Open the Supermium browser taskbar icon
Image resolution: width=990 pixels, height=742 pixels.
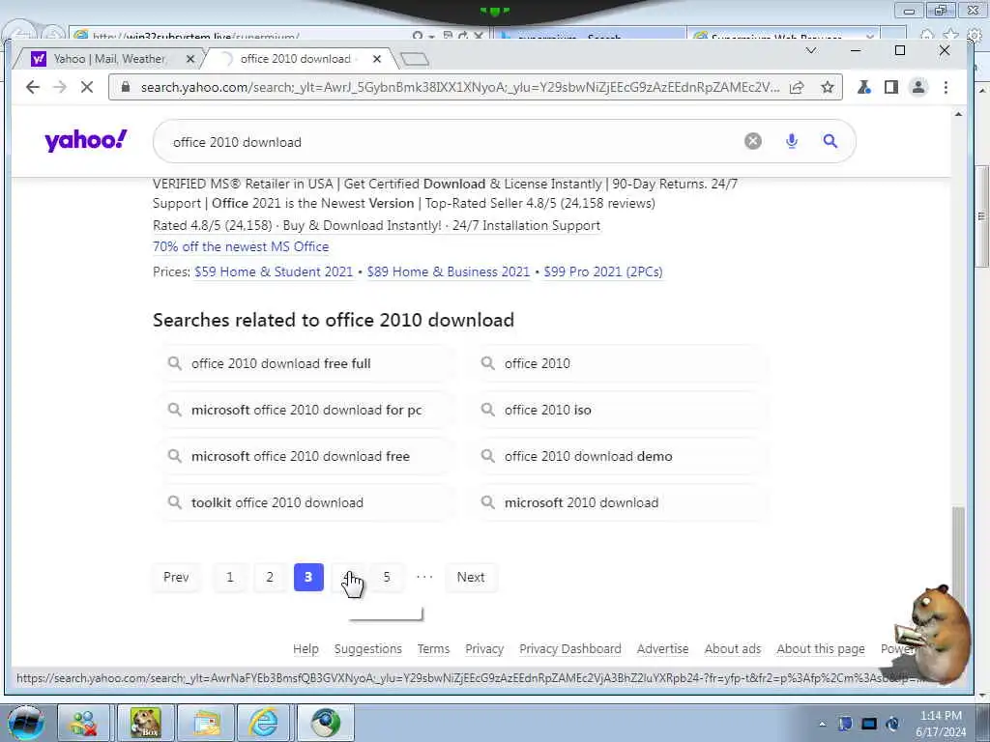(x=325, y=723)
